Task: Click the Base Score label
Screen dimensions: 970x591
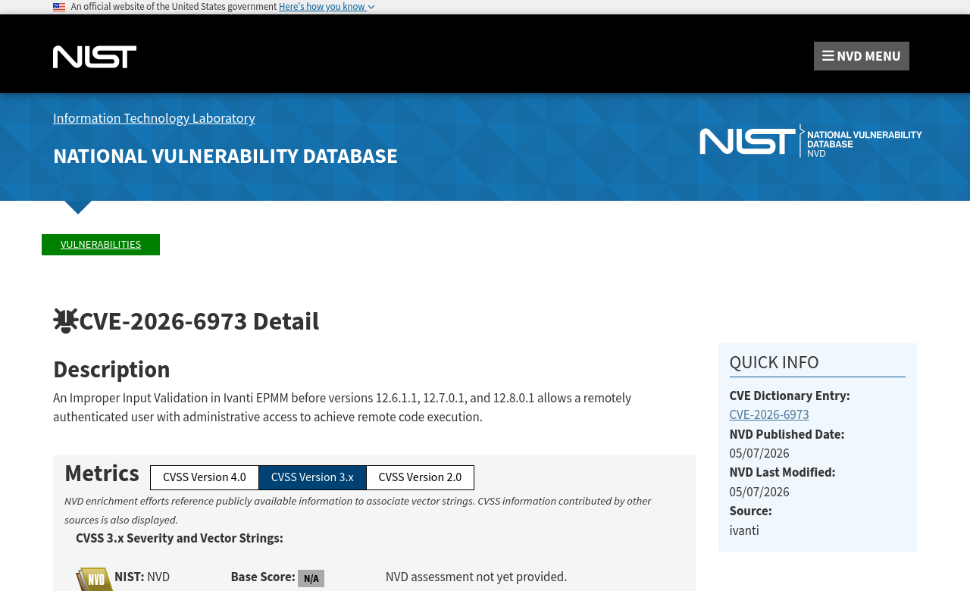Action: pos(263,577)
